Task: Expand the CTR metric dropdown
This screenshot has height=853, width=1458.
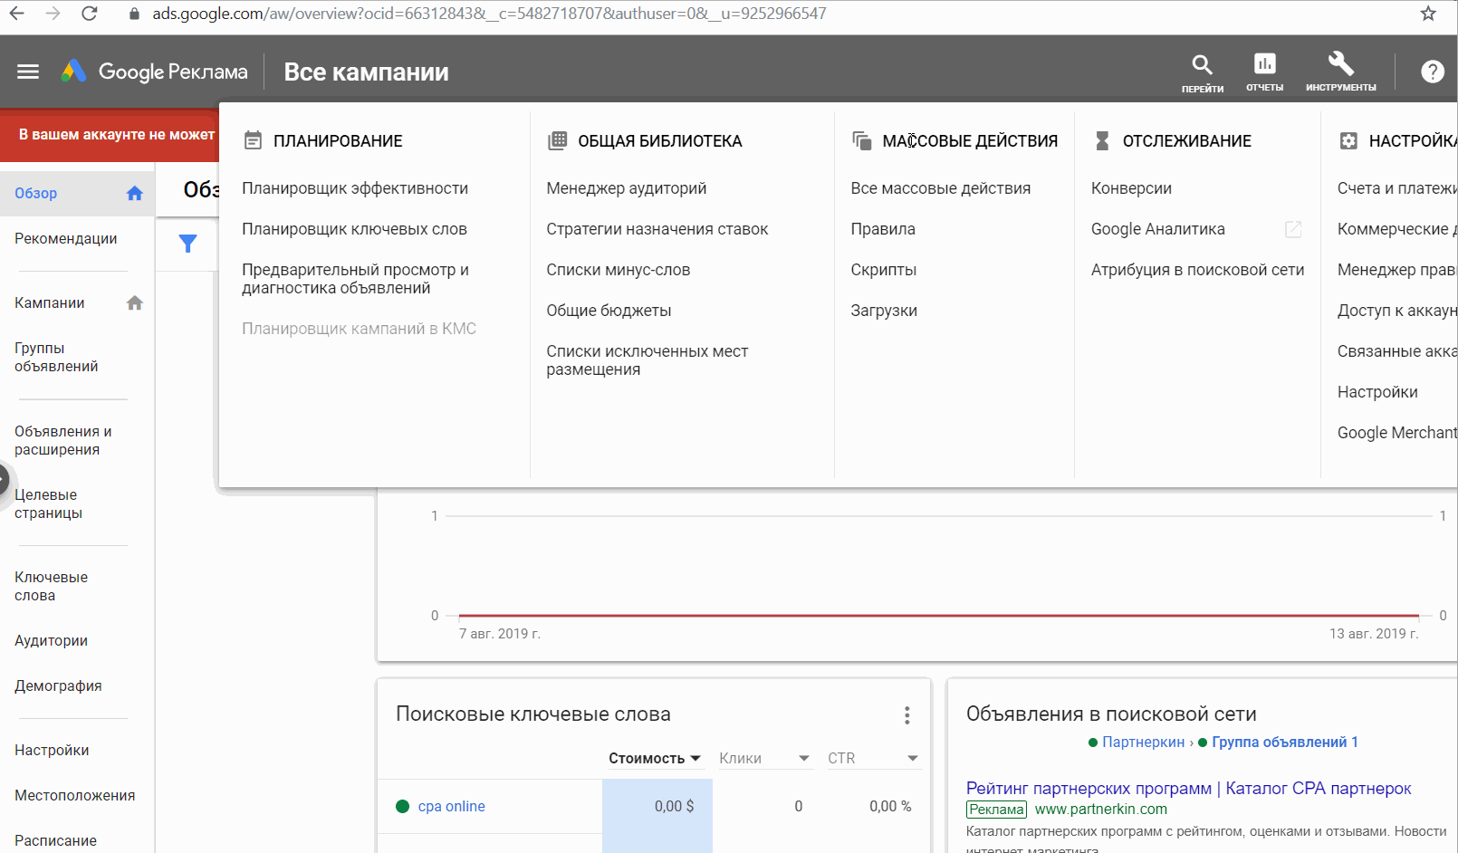Action: [912, 759]
